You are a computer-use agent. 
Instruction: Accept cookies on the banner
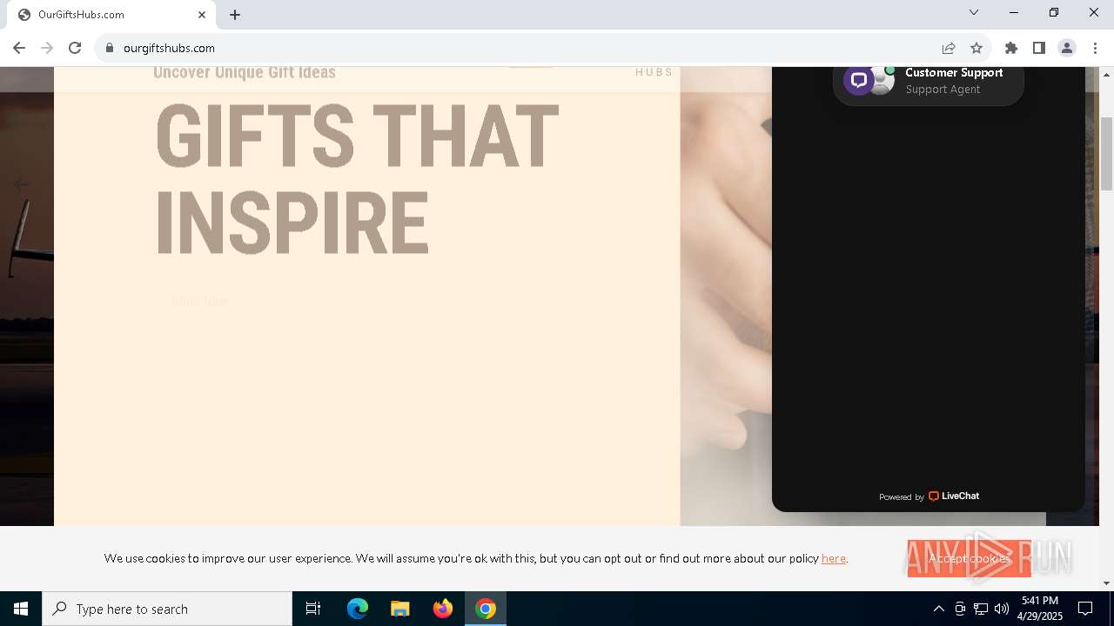pyautogui.click(x=969, y=558)
